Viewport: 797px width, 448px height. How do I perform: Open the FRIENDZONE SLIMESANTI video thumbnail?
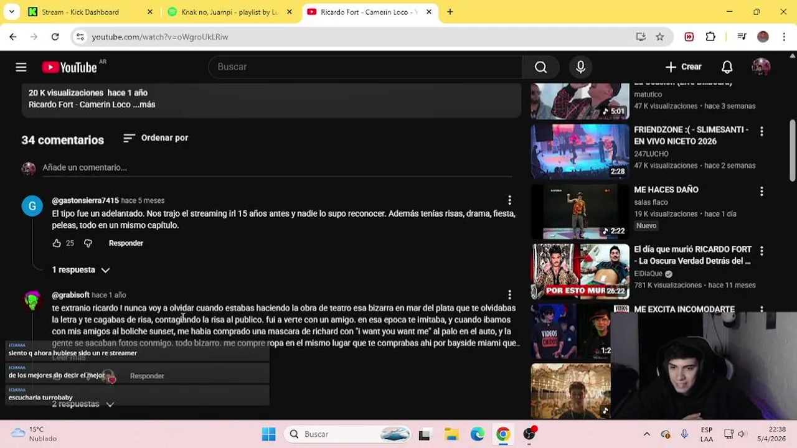coord(580,152)
